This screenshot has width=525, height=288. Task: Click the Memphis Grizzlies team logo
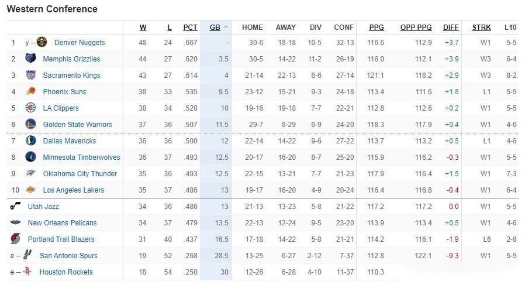click(30, 59)
